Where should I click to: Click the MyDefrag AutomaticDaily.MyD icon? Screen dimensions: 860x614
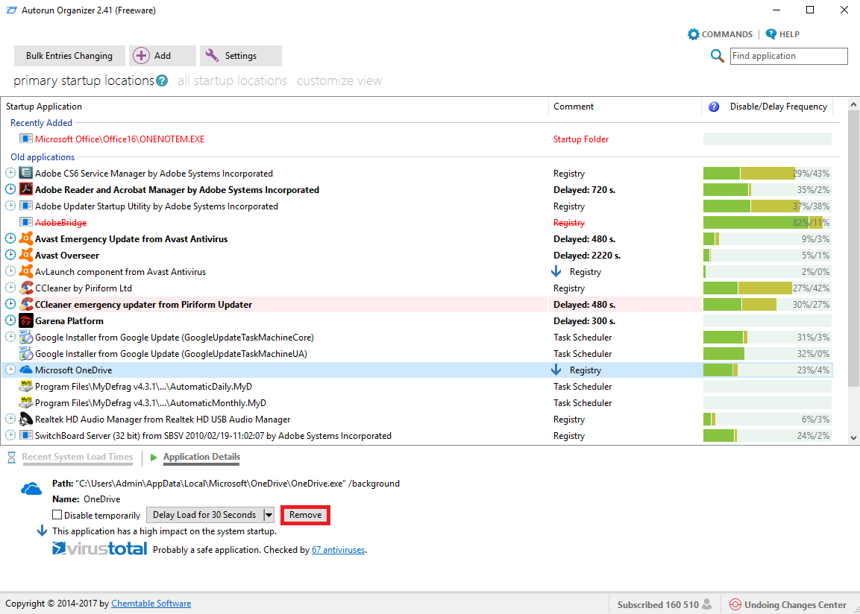[x=26, y=387]
